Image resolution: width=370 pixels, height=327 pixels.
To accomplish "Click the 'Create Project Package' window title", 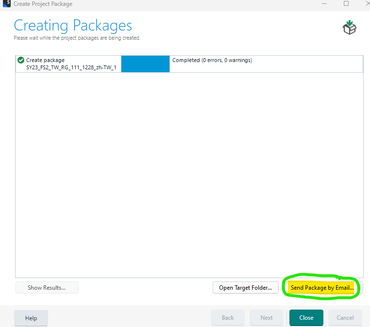I will click(x=43, y=4).
